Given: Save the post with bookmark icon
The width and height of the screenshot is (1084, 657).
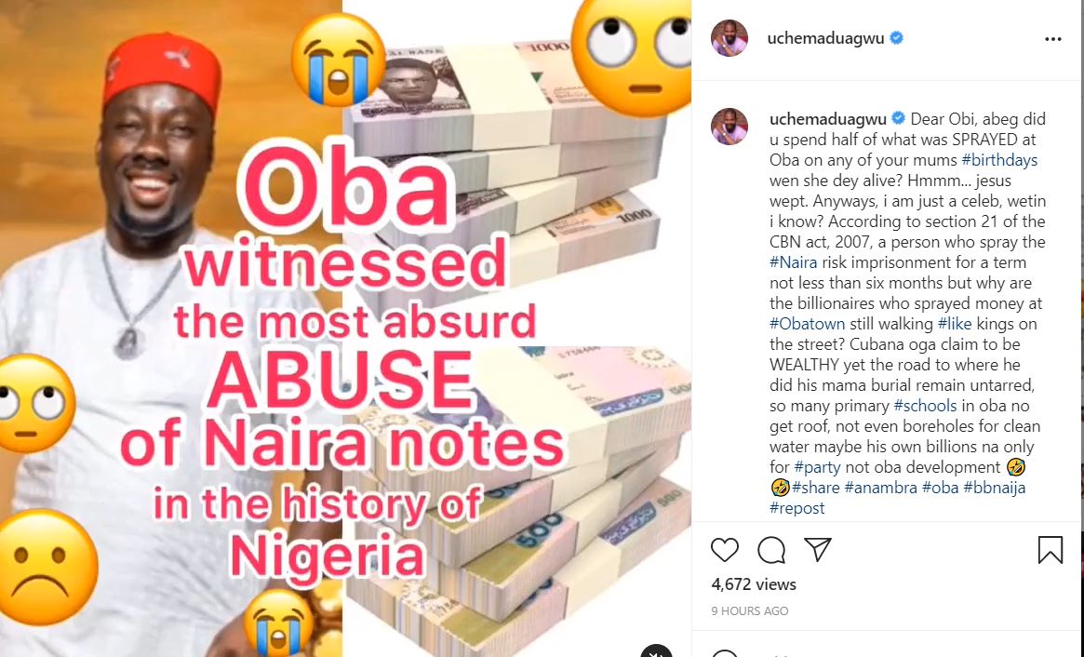Looking at the screenshot, I should click(1051, 550).
